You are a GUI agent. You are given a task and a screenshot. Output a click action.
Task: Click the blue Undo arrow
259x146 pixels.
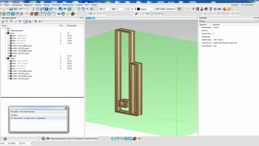click(x=21, y=9)
